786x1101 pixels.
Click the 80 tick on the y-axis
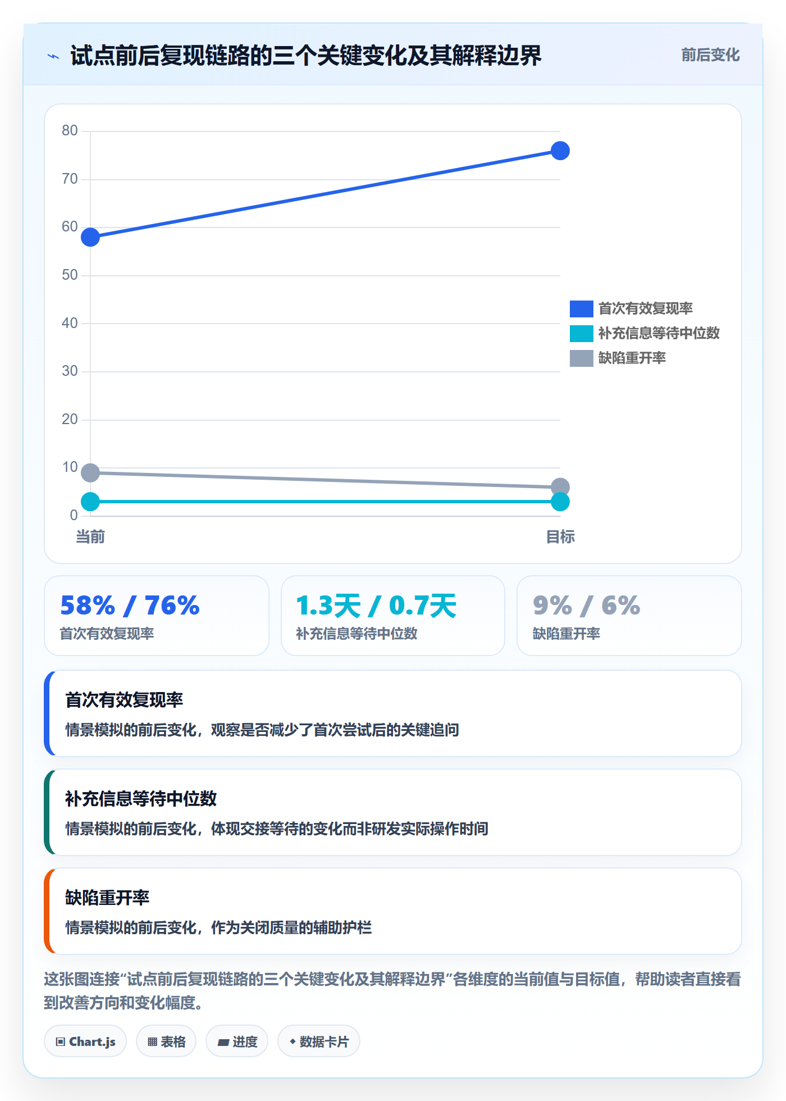(70, 131)
